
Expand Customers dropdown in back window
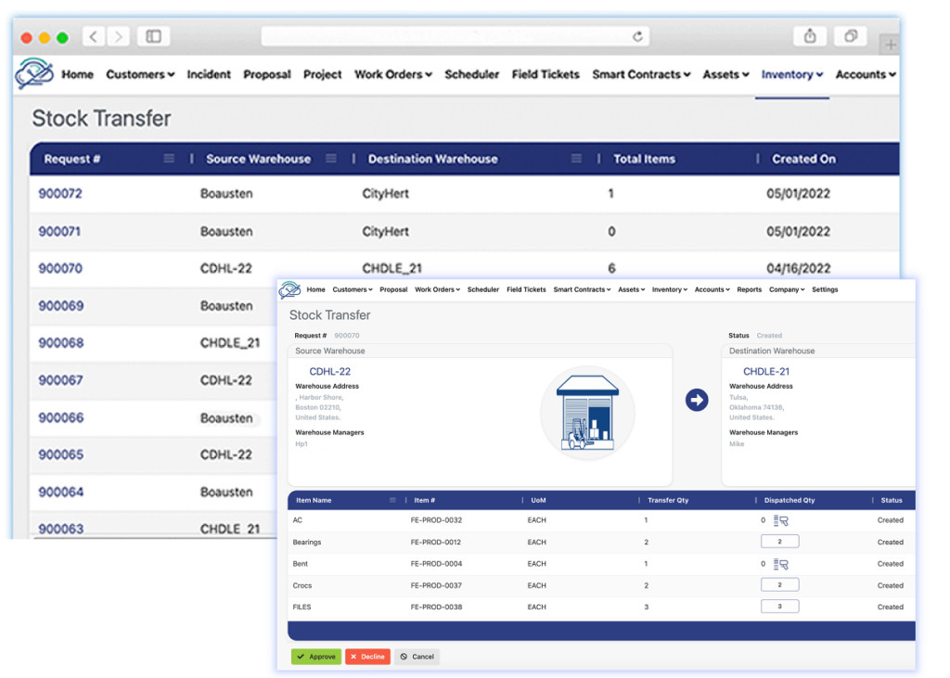(x=140, y=74)
